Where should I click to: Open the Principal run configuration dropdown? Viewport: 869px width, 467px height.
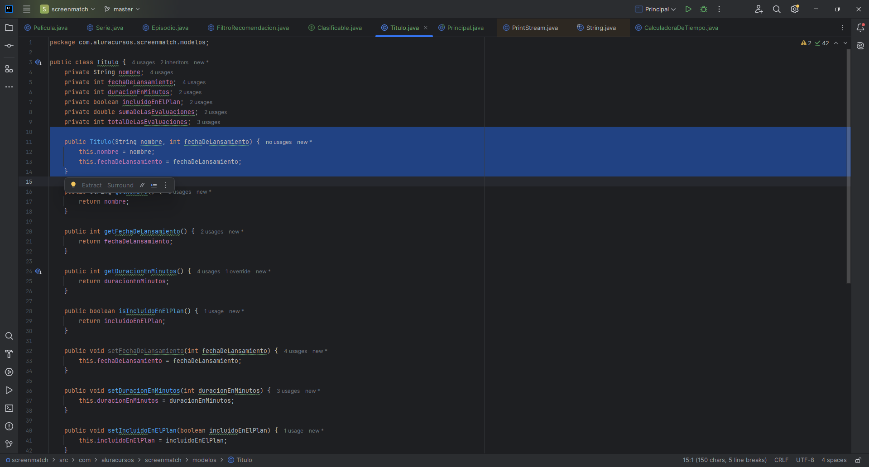[x=655, y=9]
